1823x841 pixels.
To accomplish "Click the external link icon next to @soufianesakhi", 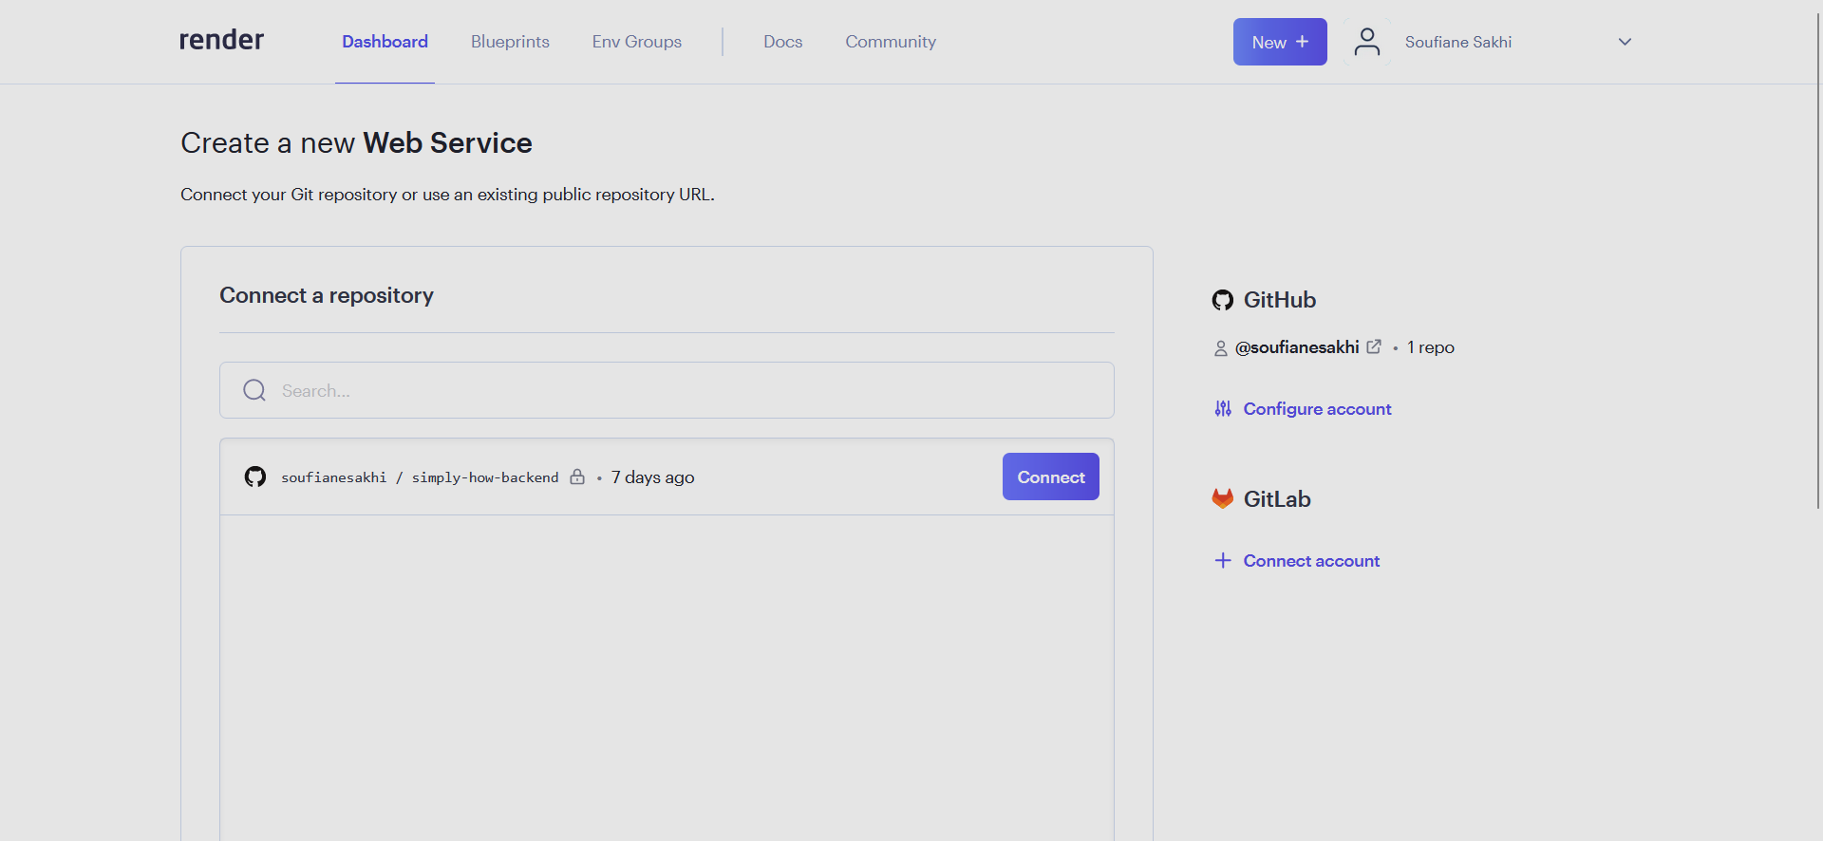I will [x=1374, y=346].
